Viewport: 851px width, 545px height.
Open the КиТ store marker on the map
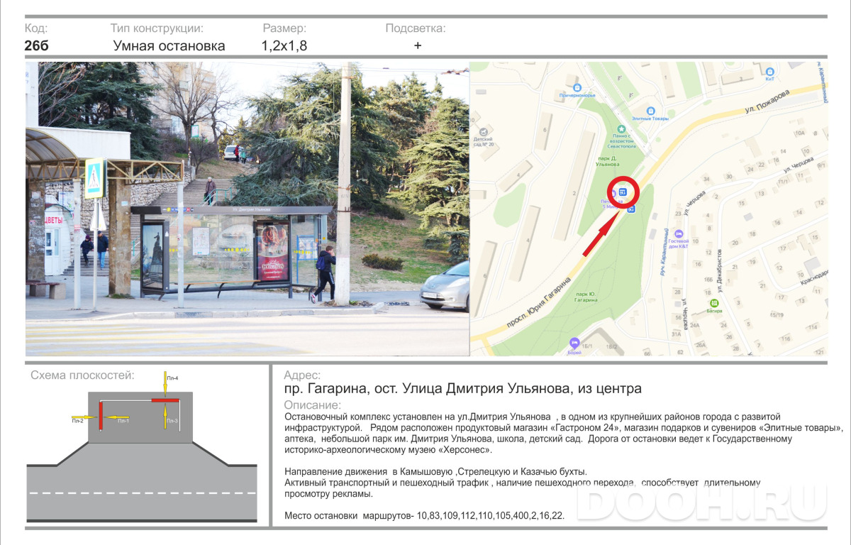tap(769, 71)
